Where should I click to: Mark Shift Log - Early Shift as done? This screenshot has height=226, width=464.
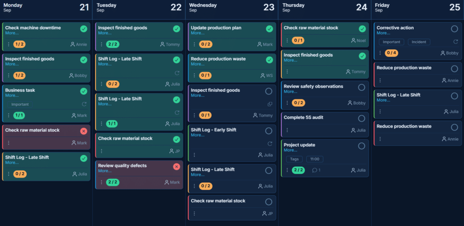coord(269,131)
